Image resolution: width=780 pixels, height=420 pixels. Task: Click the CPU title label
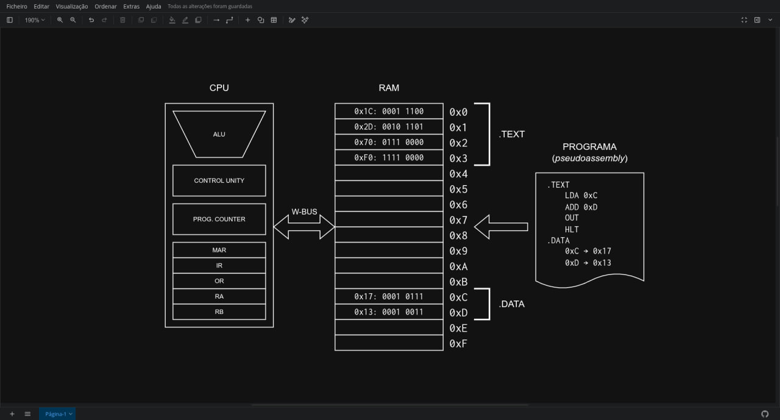[219, 88]
